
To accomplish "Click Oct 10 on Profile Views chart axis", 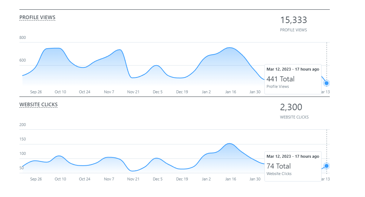I will coord(60,92).
